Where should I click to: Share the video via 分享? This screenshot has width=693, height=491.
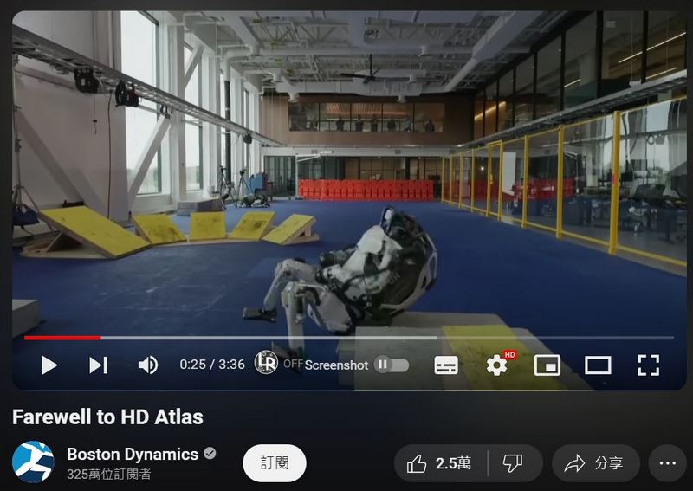click(x=595, y=463)
